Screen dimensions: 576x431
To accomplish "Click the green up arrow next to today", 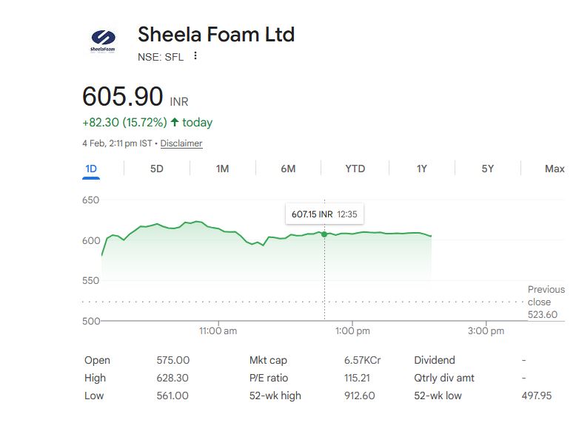I will tap(175, 123).
